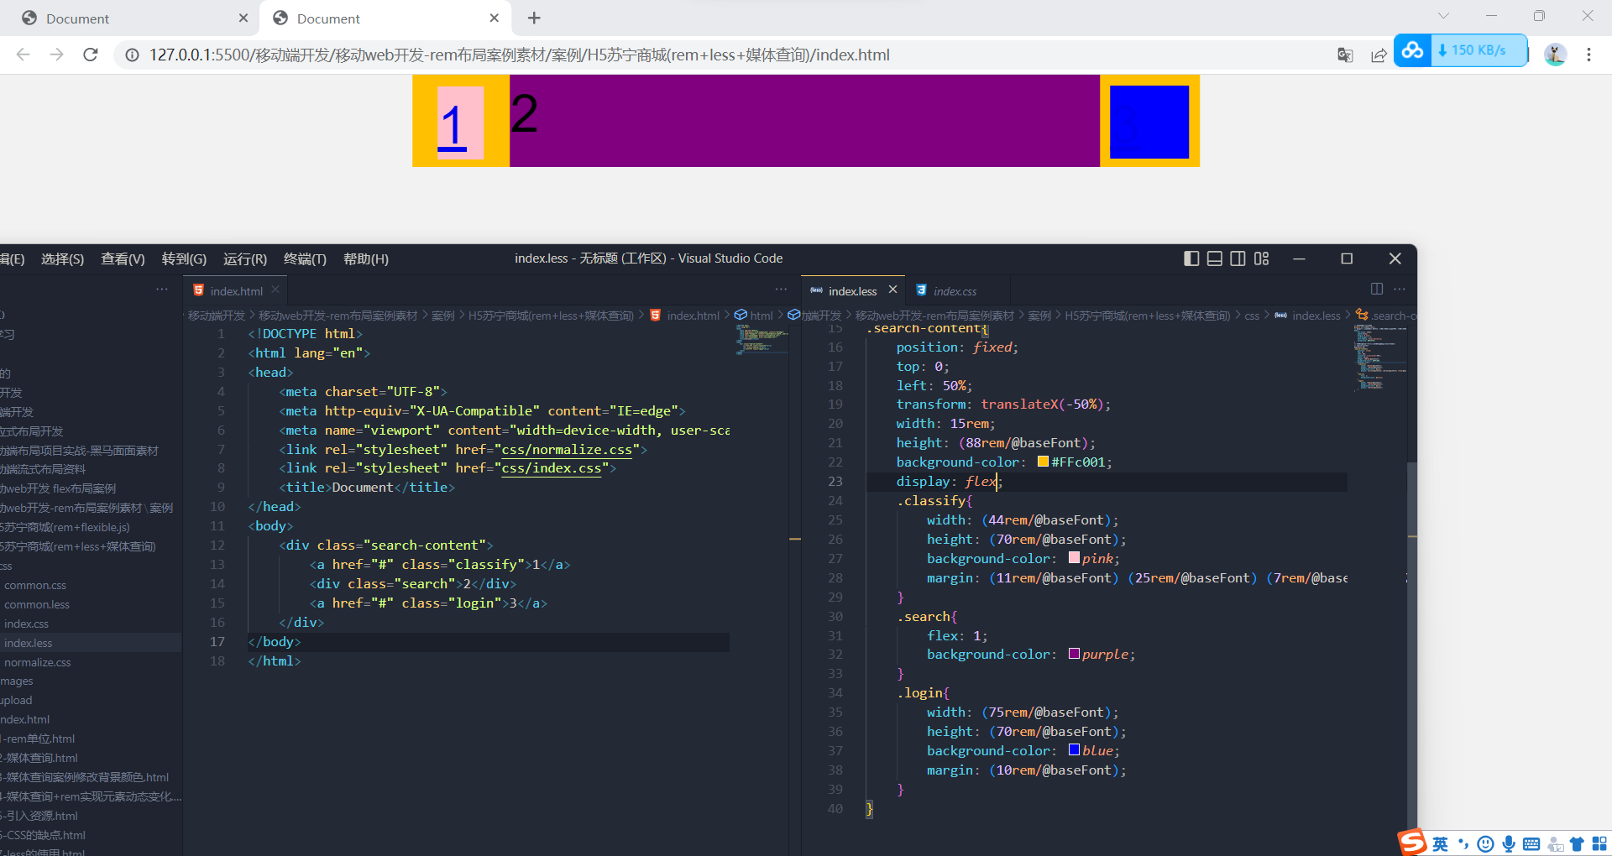Open the Baidu cloud download extension icon

[1413, 50]
